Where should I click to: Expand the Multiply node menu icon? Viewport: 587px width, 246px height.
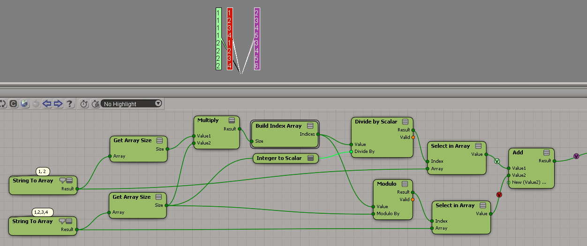tap(232, 121)
